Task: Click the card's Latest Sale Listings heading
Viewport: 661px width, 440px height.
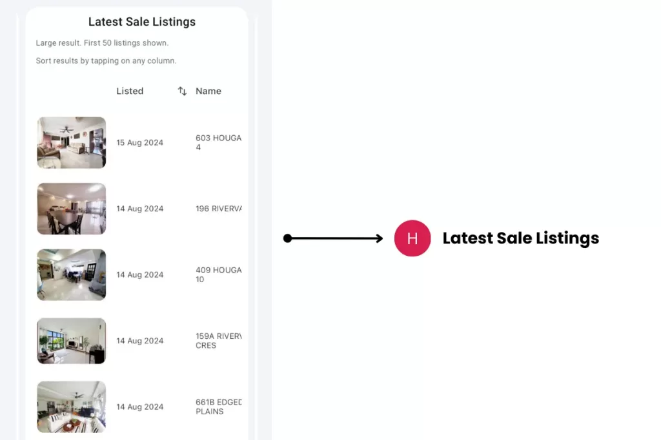Action: click(x=142, y=22)
